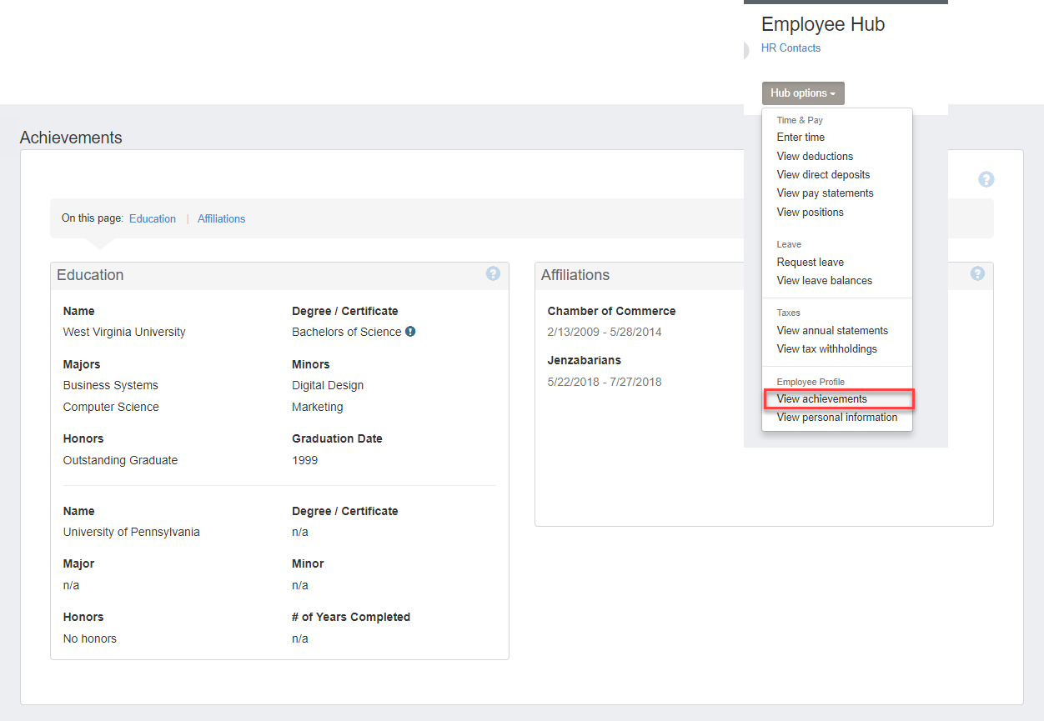This screenshot has height=721, width=1044.
Task: Select View annual statements
Action: point(832,330)
